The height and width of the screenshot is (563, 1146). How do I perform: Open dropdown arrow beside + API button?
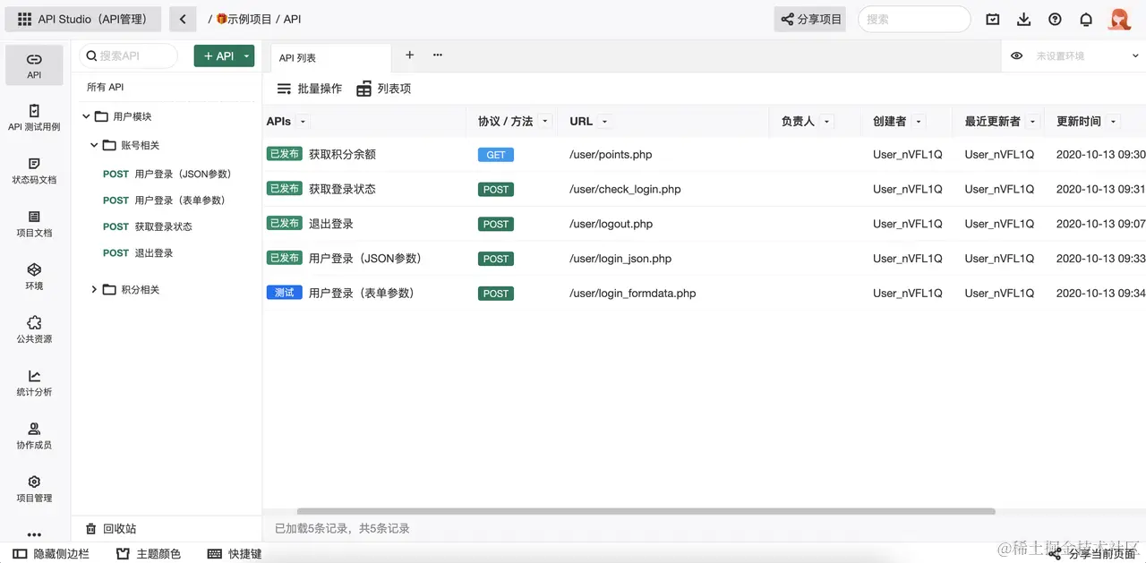pyautogui.click(x=246, y=56)
